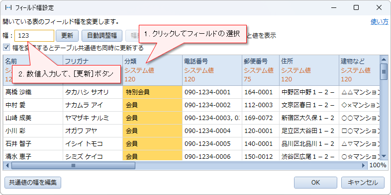The height and width of the screenshot is (195, 391).
Task: Click postal code 112-0003
Action: click(x=260, y=105)
